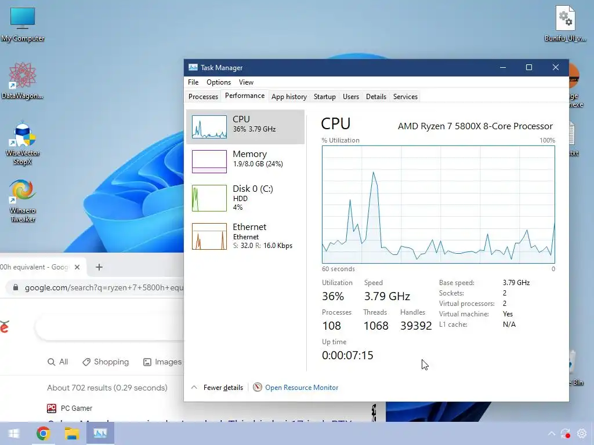
Task: Open the DataWagon desktop shortcut
Action: coord(23,81)
